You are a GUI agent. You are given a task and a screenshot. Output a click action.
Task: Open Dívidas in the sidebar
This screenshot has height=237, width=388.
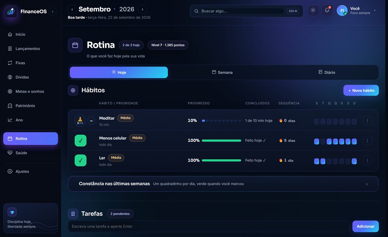point(30,77)
